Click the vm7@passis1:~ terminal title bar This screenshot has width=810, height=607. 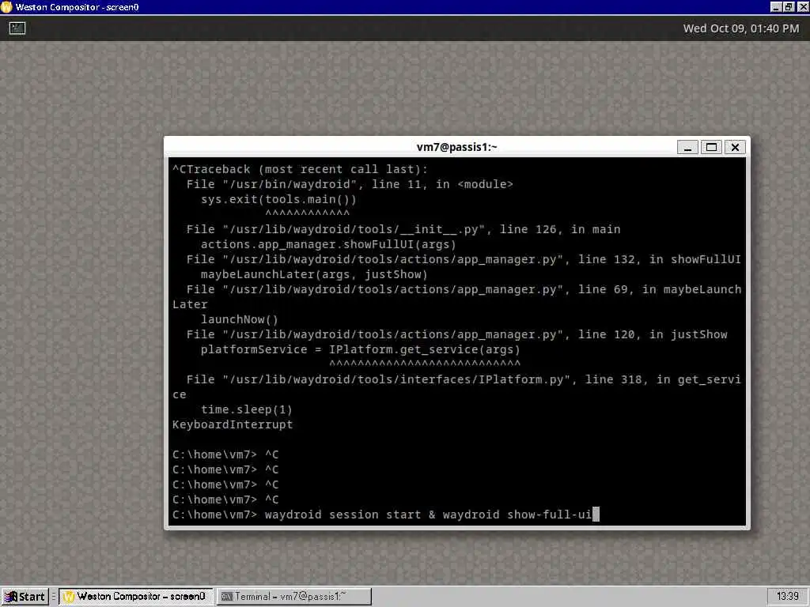point(456,147)
